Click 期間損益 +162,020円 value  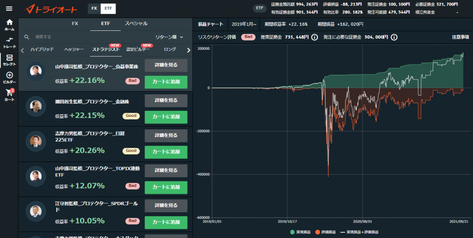tap(350, 24)
